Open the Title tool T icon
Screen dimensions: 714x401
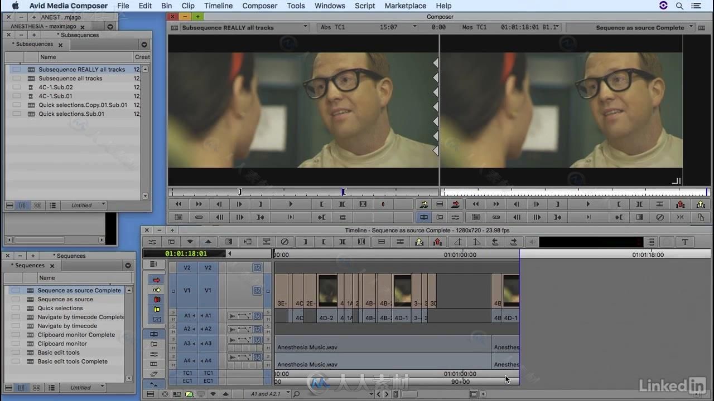[x=685, y=242]
